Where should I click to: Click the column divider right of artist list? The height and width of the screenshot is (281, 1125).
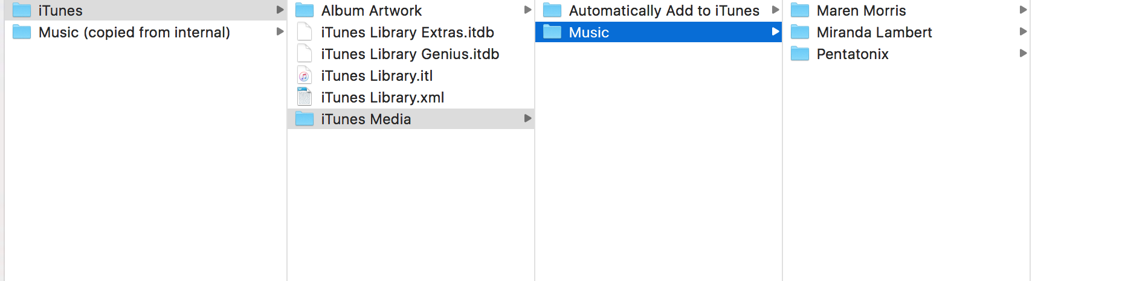tap(1030, 151)
